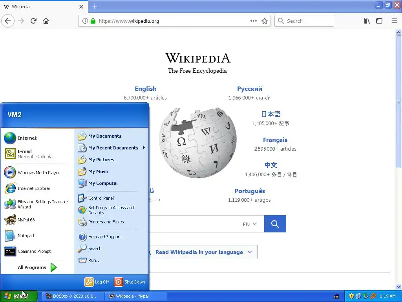Click the Windows Start button
Screen dimensions: 402x302
(19, 296)
